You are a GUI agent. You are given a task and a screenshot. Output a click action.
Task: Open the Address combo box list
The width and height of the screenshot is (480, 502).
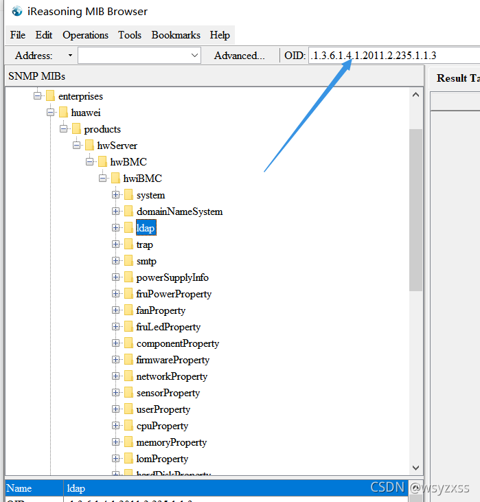click(x=194, y=56)
